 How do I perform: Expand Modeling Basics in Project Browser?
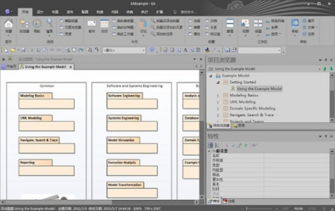[218, 96]
